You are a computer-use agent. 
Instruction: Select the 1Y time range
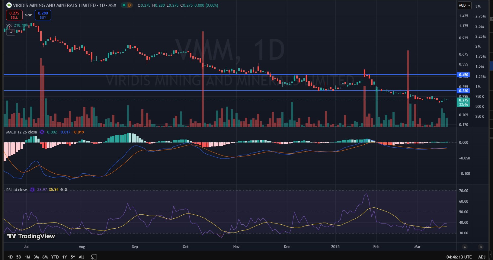click(65, 257)
